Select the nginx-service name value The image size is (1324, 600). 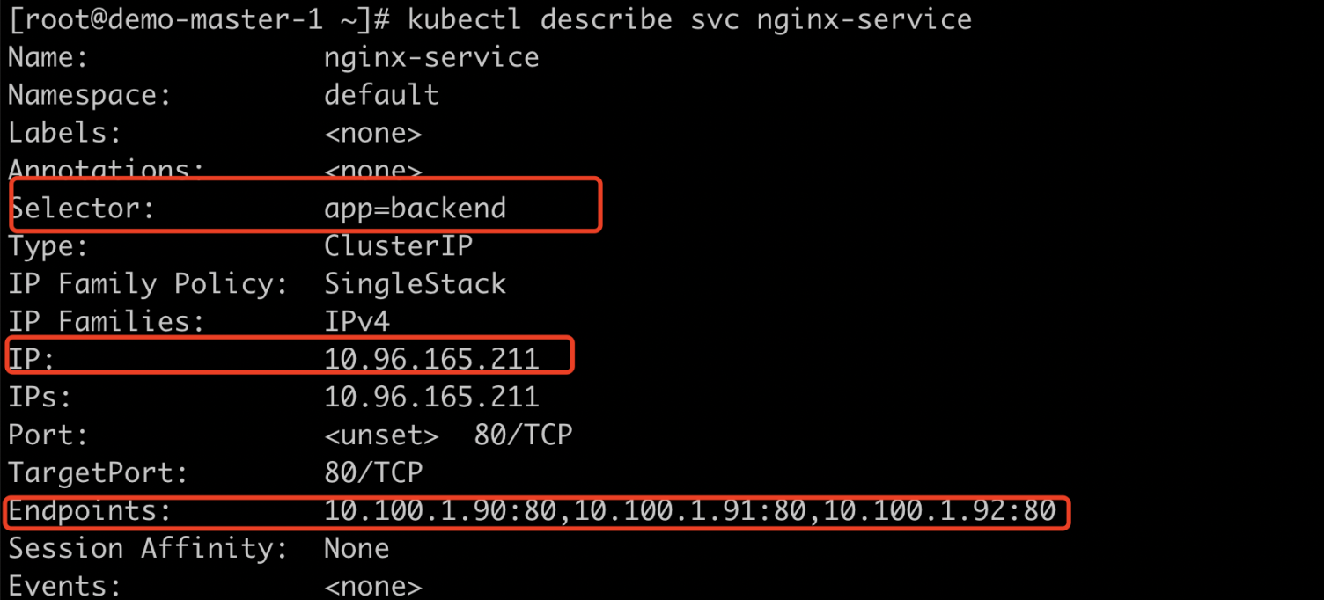click(431, 57)
